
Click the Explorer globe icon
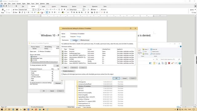point(180,63)
